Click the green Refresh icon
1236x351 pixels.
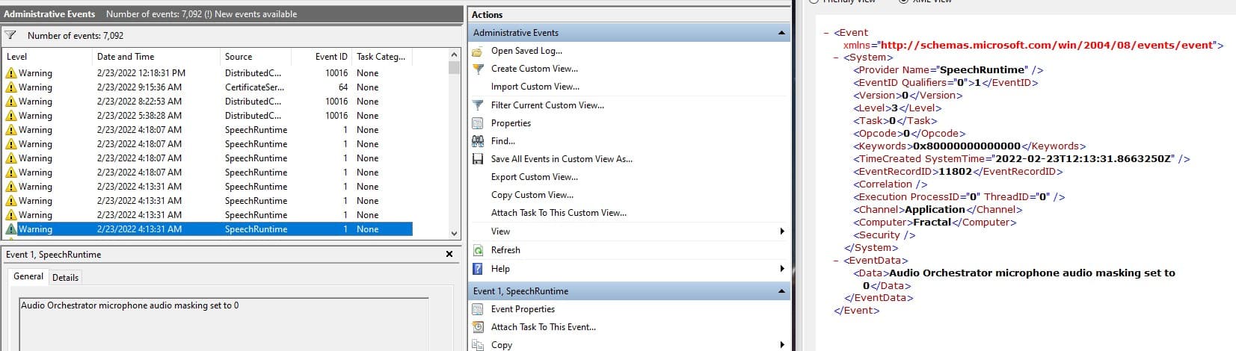click(x=478, y=250)
